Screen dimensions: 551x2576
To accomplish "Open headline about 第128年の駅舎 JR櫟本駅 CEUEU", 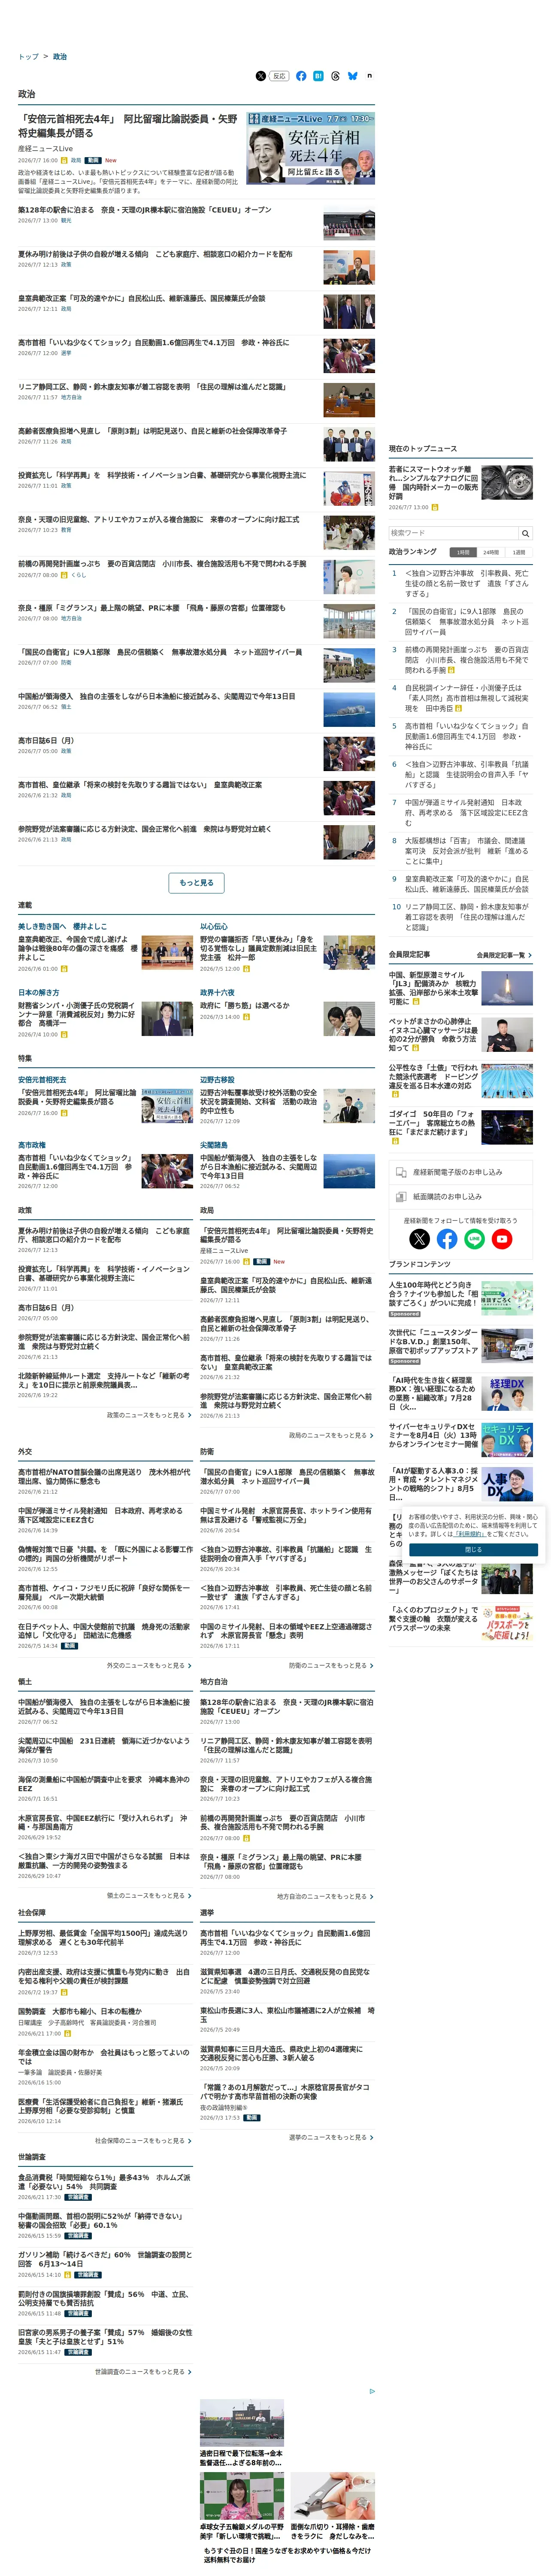I will click(x=145, y=210).
